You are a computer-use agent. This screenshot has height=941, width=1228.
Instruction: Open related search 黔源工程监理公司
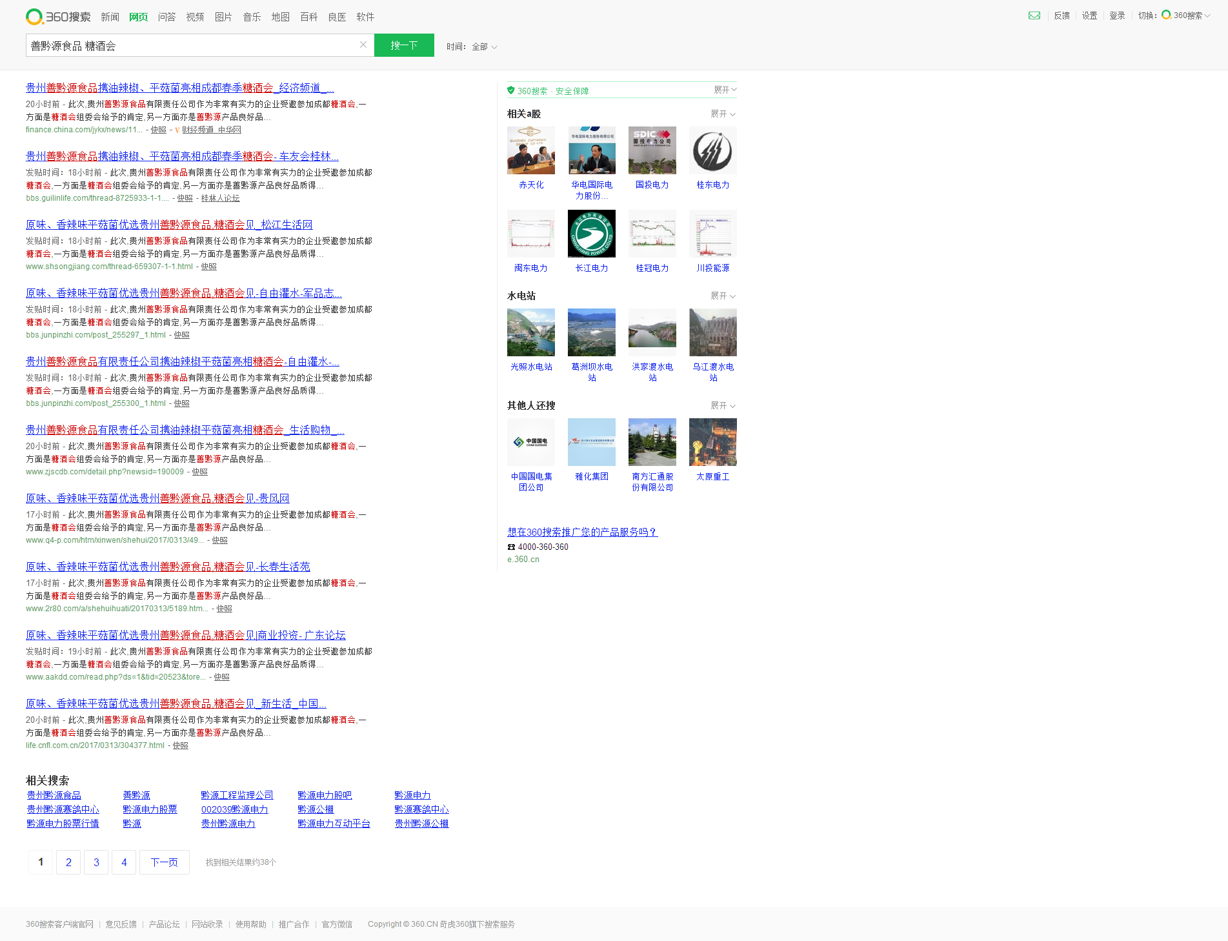tap(237, 795)
